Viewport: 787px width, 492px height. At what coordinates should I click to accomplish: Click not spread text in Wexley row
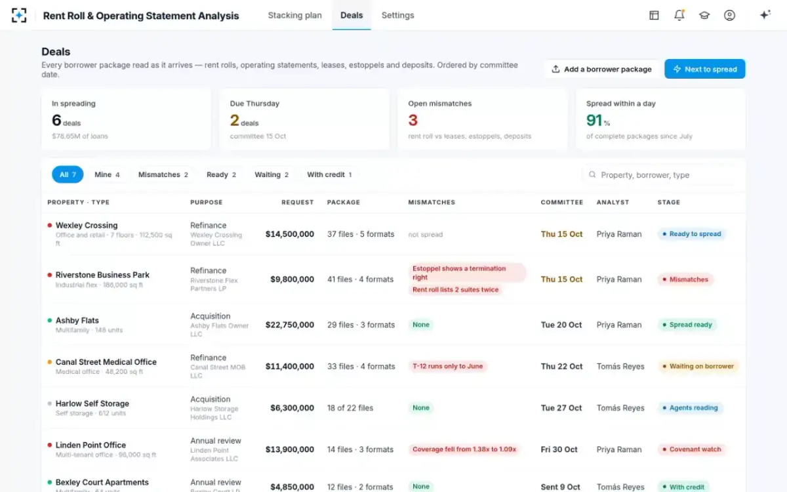click(x=426, y=234)
